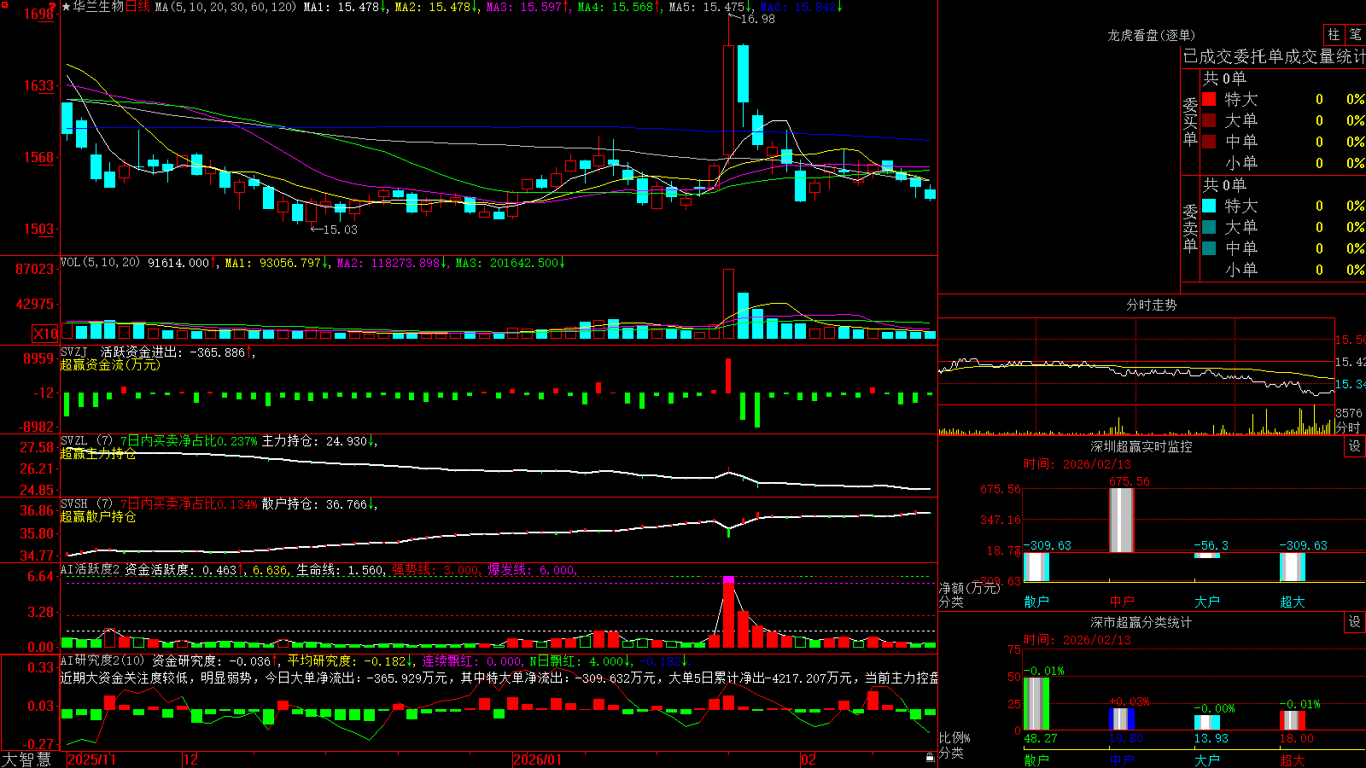Click the star icon beside 华兰生物
The image size is (1366, 768).
click(67, 7)
